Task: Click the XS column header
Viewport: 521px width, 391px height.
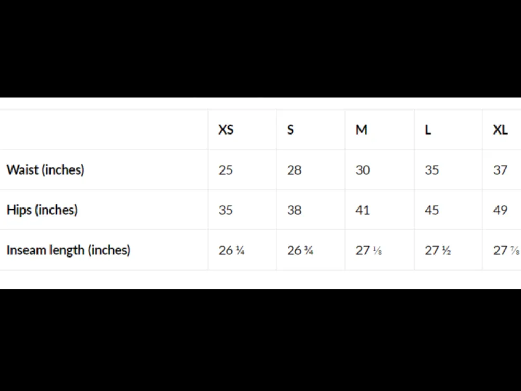Action: pos(226,130)
